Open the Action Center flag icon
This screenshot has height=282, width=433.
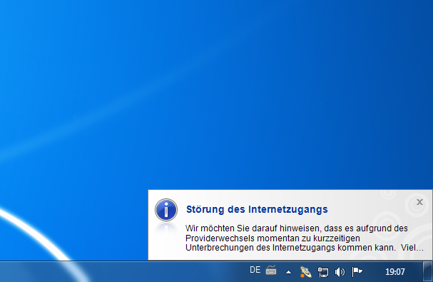point(357,272)
